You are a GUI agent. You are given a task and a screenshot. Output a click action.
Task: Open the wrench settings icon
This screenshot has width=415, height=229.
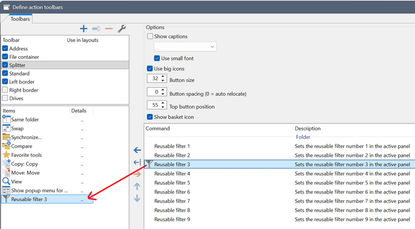coord(121,29)
